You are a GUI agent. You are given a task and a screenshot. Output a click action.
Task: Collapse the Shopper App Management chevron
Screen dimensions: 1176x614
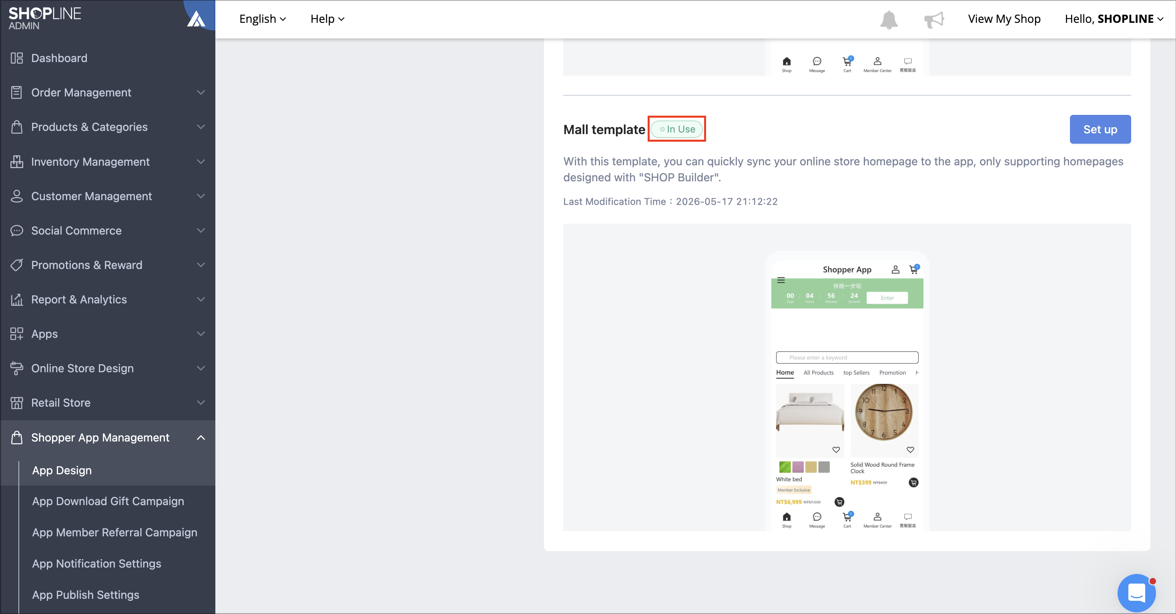[x=201, y=437]
